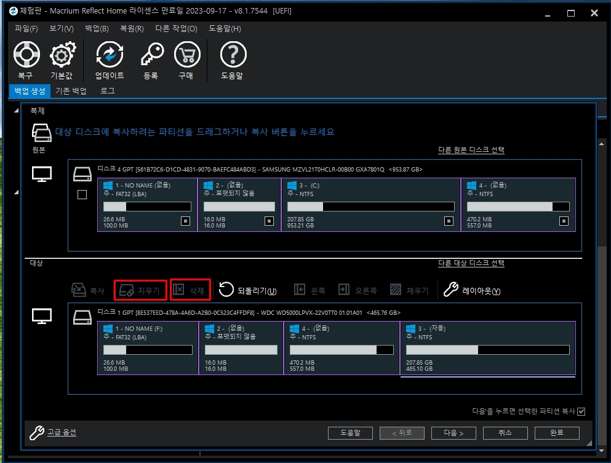
Task: Click the 다음 > next button
Action: (x=453, y=433)
